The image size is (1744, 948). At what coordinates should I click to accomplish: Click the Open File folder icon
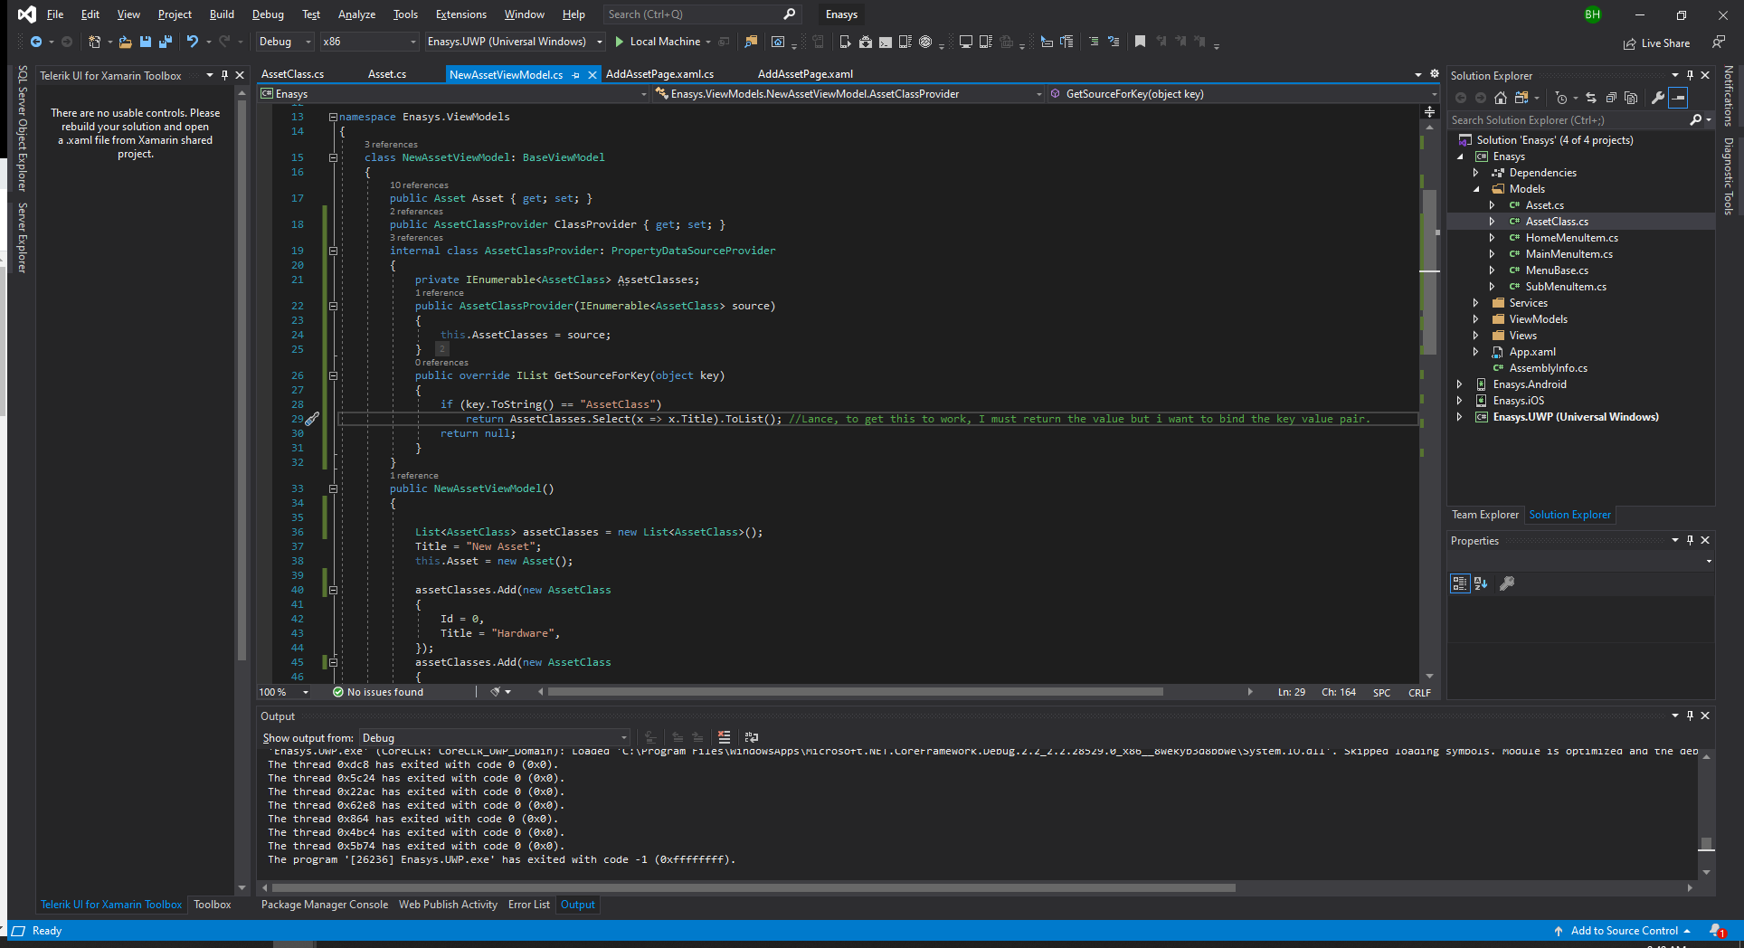pyautogui.click(x=125, y=42)
